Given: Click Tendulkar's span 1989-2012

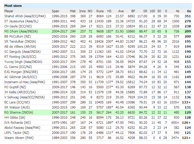Looking at the screenshot, I should click(60, 41).
